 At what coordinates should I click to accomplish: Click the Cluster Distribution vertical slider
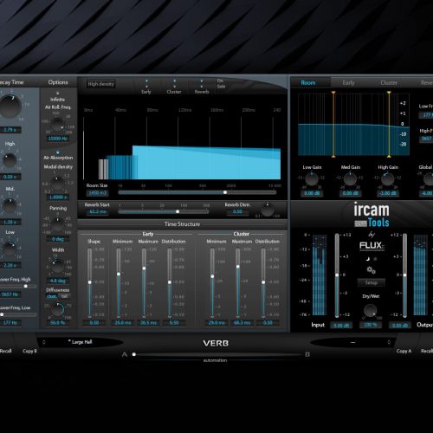pos(263,283)
